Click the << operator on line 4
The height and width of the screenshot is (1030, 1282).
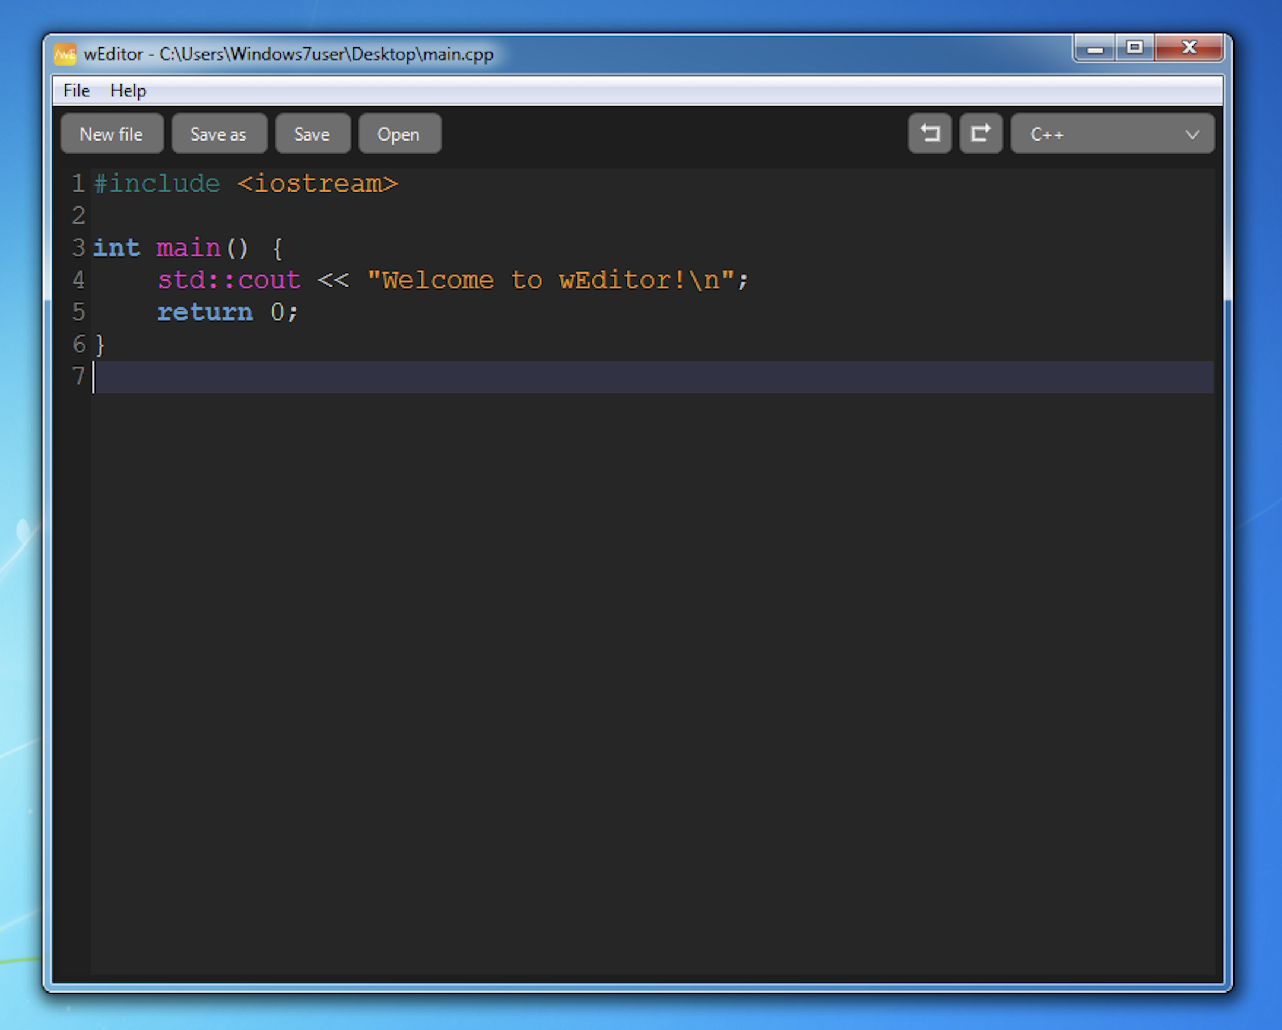334,279
